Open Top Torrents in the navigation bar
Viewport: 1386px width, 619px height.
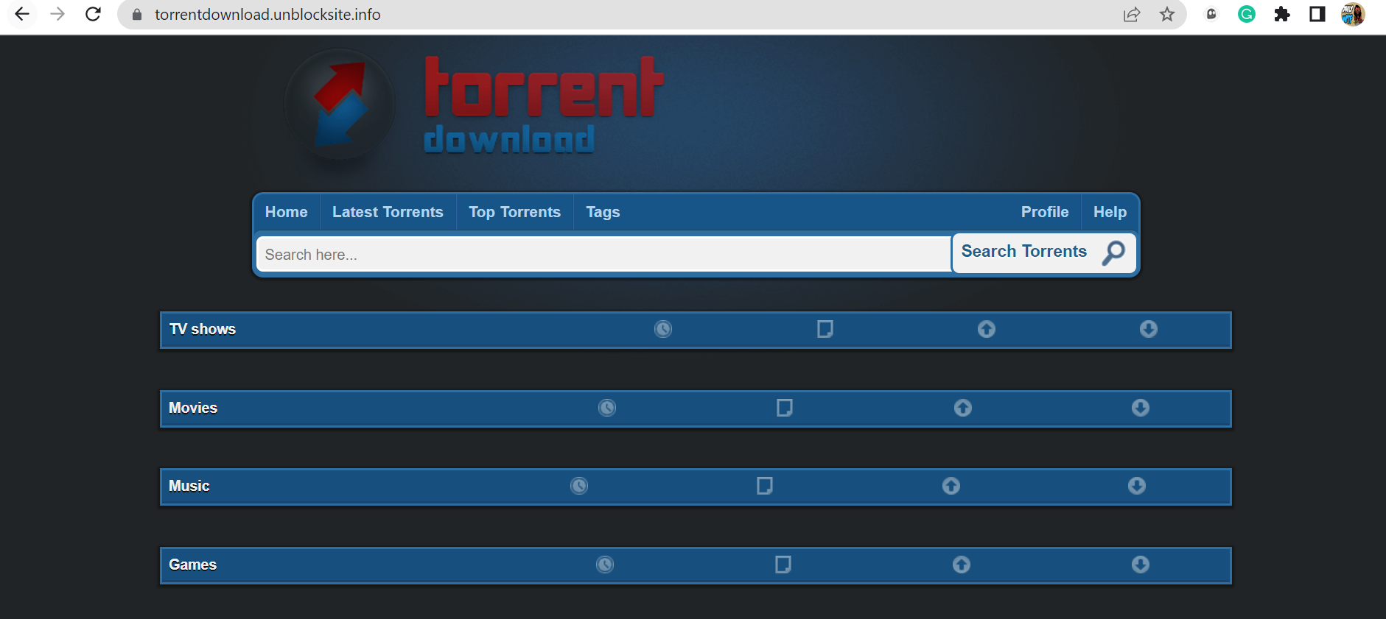coord(515,212)
